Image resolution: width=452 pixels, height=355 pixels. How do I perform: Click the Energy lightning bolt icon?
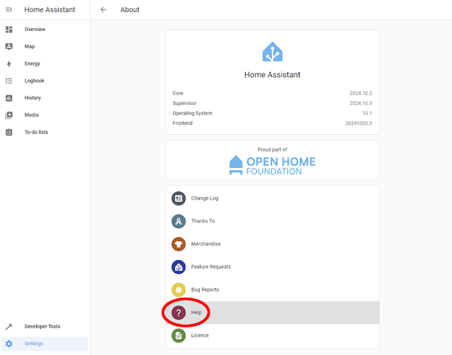9,64
